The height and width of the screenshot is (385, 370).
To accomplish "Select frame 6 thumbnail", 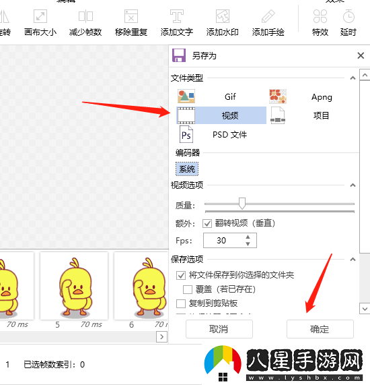I will 141,286.
